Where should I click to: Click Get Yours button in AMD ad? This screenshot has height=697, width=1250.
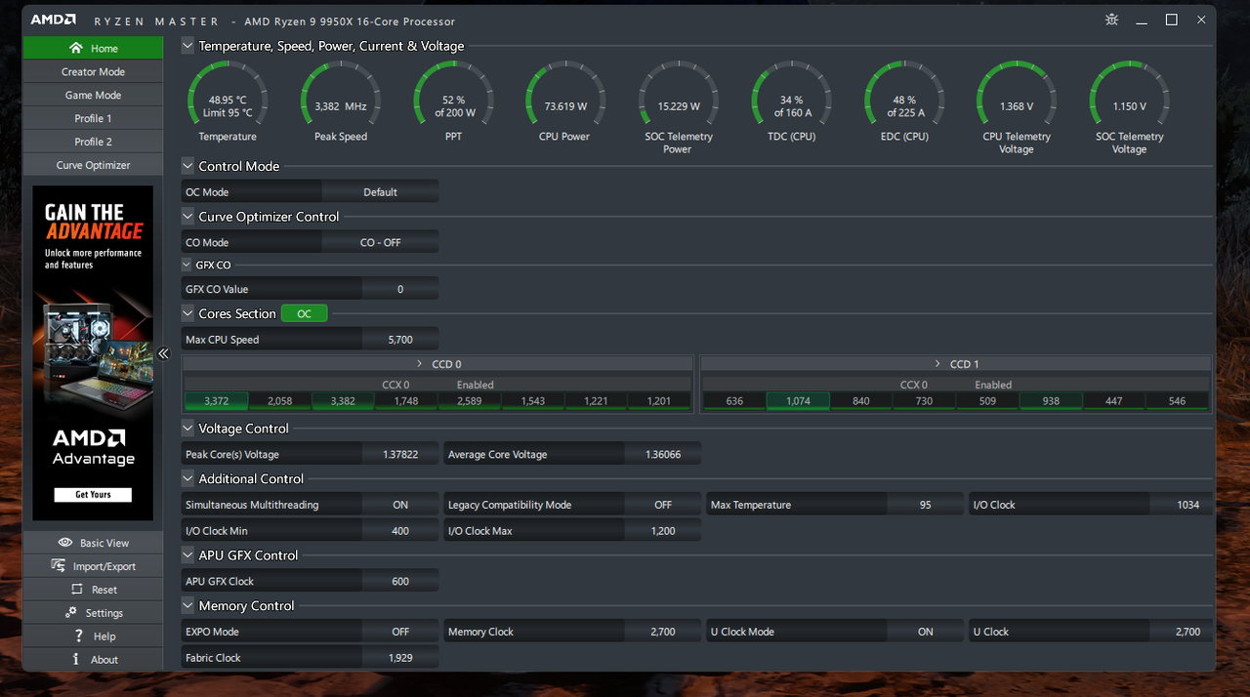pos(93,495)
